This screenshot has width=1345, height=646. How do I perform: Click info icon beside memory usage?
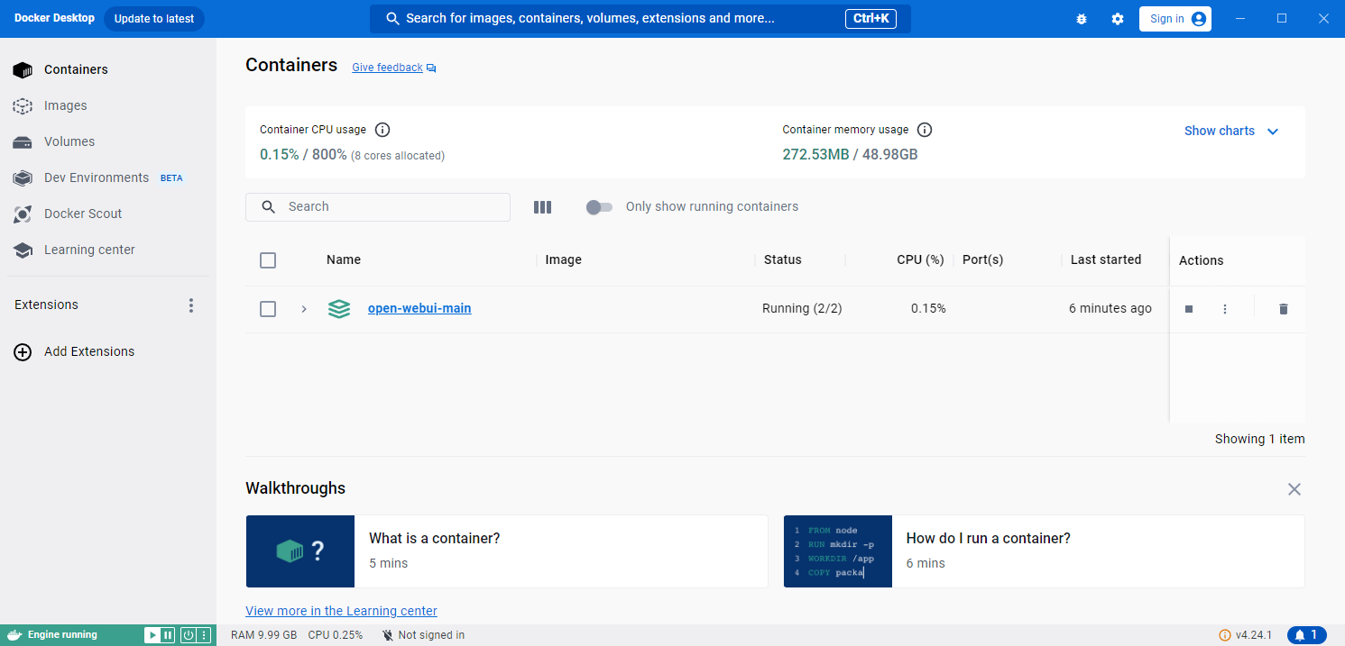click(x=925, y=130)
